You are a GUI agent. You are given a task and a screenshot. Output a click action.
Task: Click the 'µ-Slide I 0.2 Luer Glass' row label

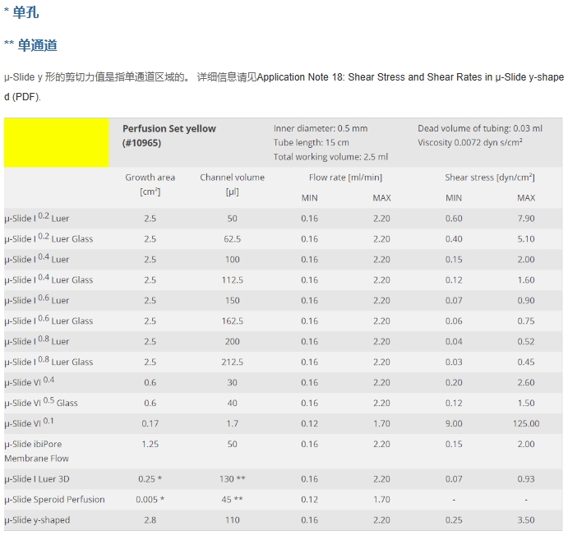(x=48, y=238)
